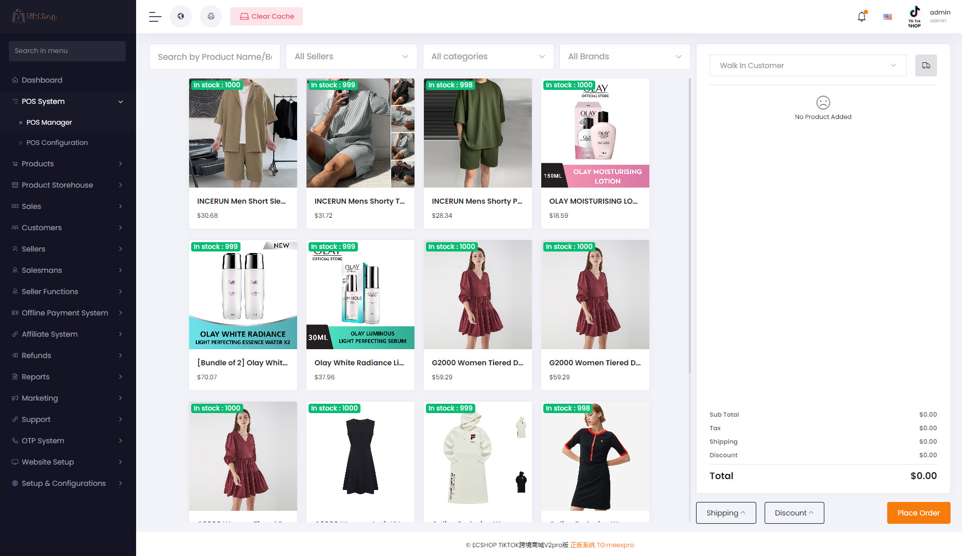Expand the Reports menu chevron

[121, 377]
